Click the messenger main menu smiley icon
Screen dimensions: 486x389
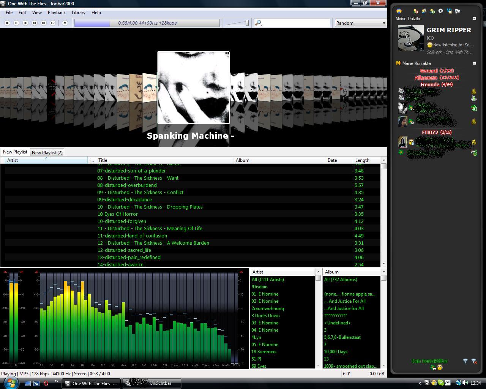coord(399,11)
